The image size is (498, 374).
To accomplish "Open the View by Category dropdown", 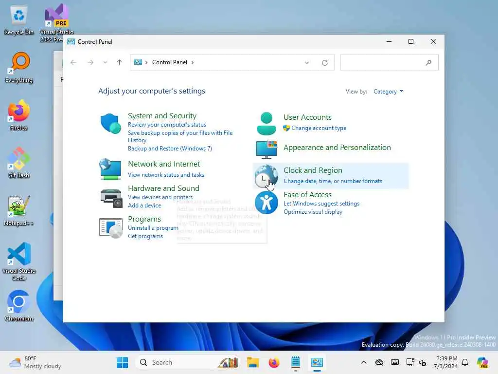I will pos(388,92).
